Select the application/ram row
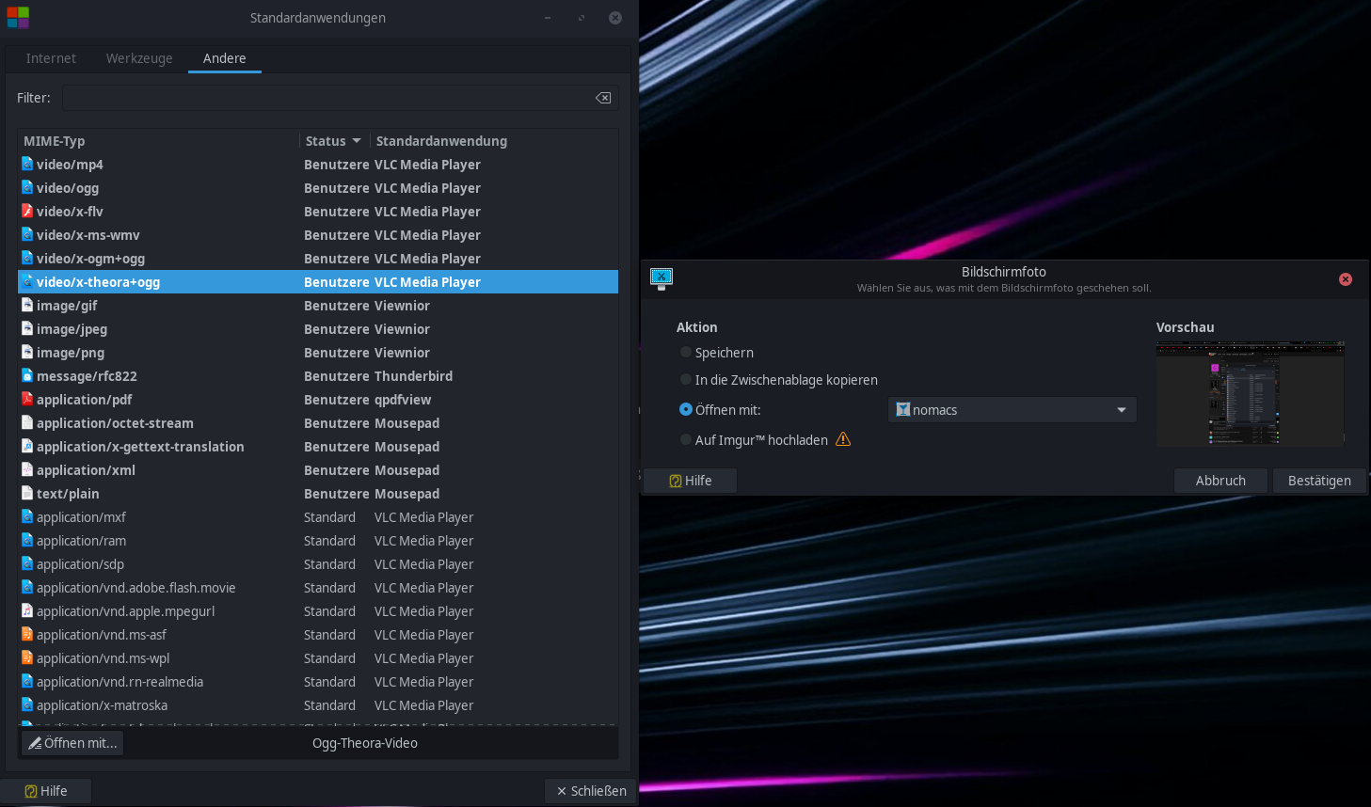The image size is (1371, 807). point(318,540)
